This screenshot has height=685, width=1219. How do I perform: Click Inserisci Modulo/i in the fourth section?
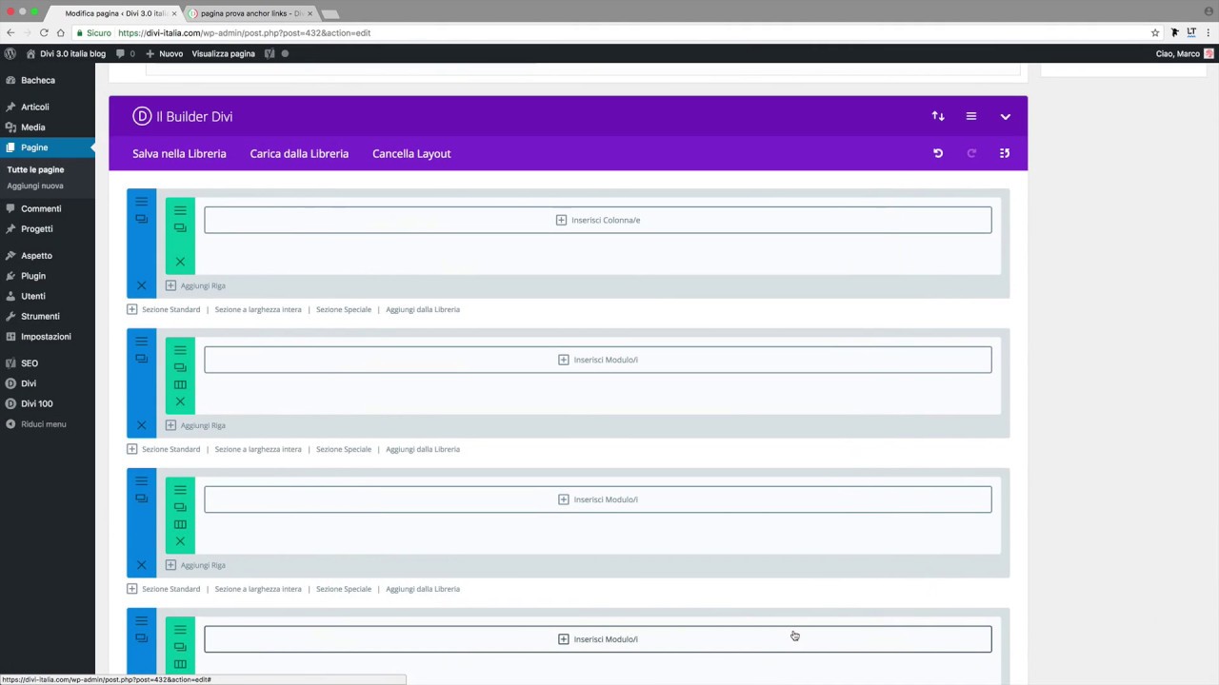[x=598, y=639]
